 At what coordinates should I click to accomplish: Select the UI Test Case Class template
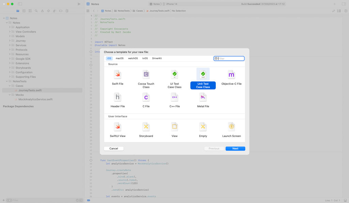pos(174,75)
